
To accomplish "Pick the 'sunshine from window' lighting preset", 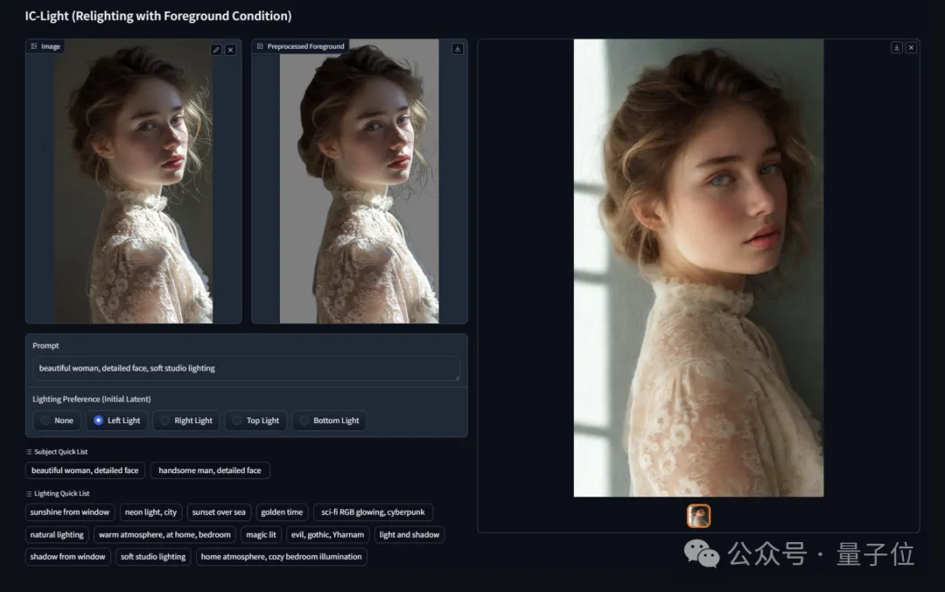I will click(x=70, y=512).
